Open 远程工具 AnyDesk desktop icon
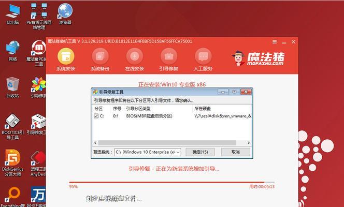The width and height of the screenshot is (344, 207). click(x=38, y=163)
